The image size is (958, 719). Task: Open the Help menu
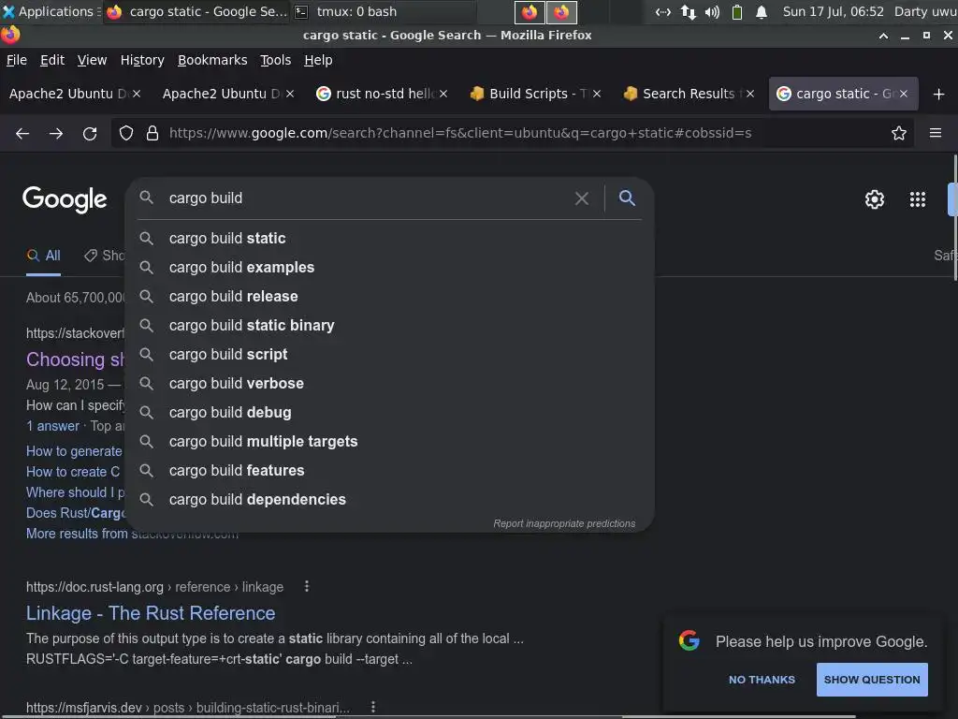click(x=318, y=60)
